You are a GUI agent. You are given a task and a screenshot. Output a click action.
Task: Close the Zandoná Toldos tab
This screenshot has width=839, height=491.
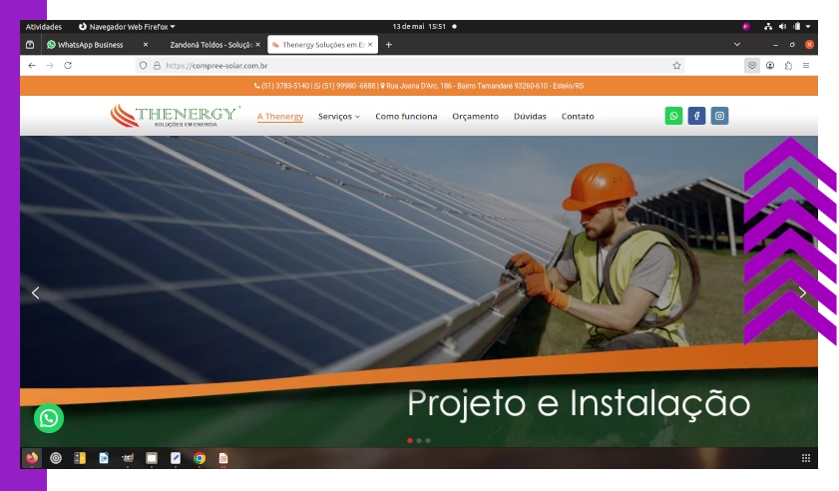pyautogui.click(x=258, y=45)
